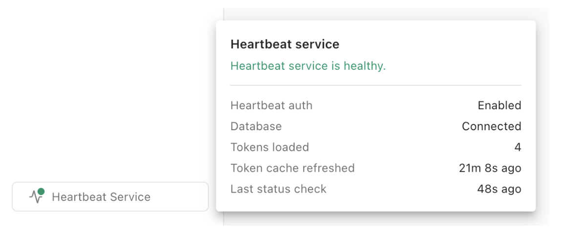Select the Enabled auth value
This screenshot has height=238, width=565.
coord(500,106)
